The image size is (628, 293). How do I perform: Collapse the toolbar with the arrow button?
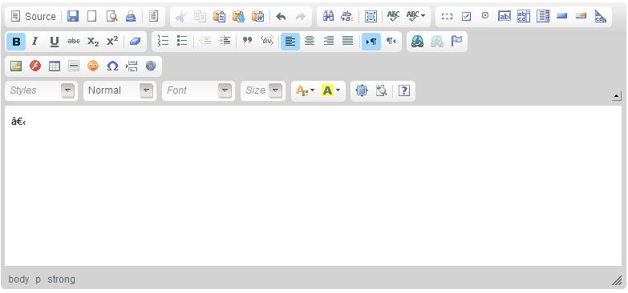(x=617, y=96)
